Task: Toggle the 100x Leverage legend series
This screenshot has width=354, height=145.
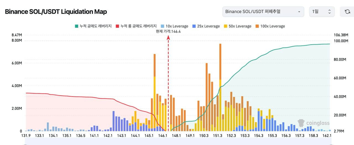Action: [x=272, y=26]
